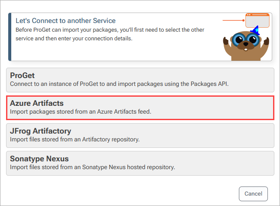Click the "Import packages stored from an Azure" description
Screen dimensions: 280x206
(x=80, y=112)
